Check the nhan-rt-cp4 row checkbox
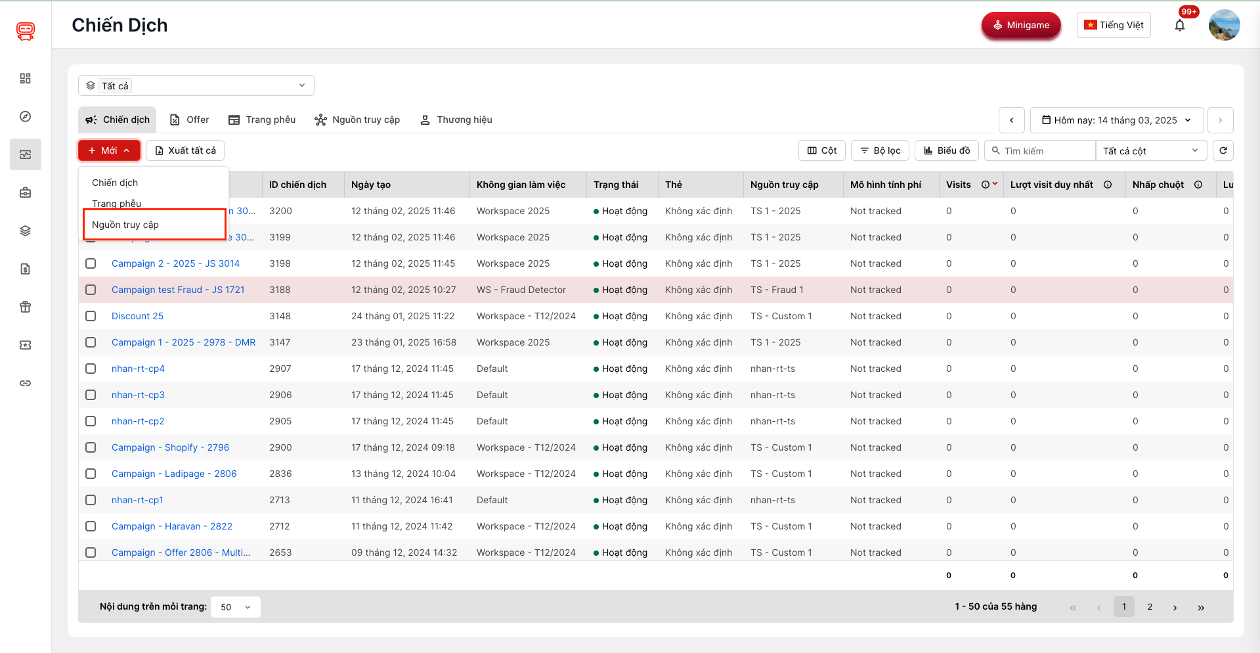Viewport: 1260px width, 653px height. tap(91, 369)
